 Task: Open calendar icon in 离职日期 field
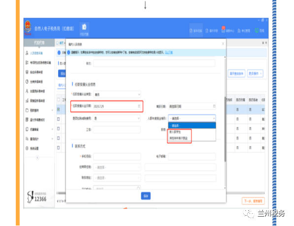pos(214,106)
